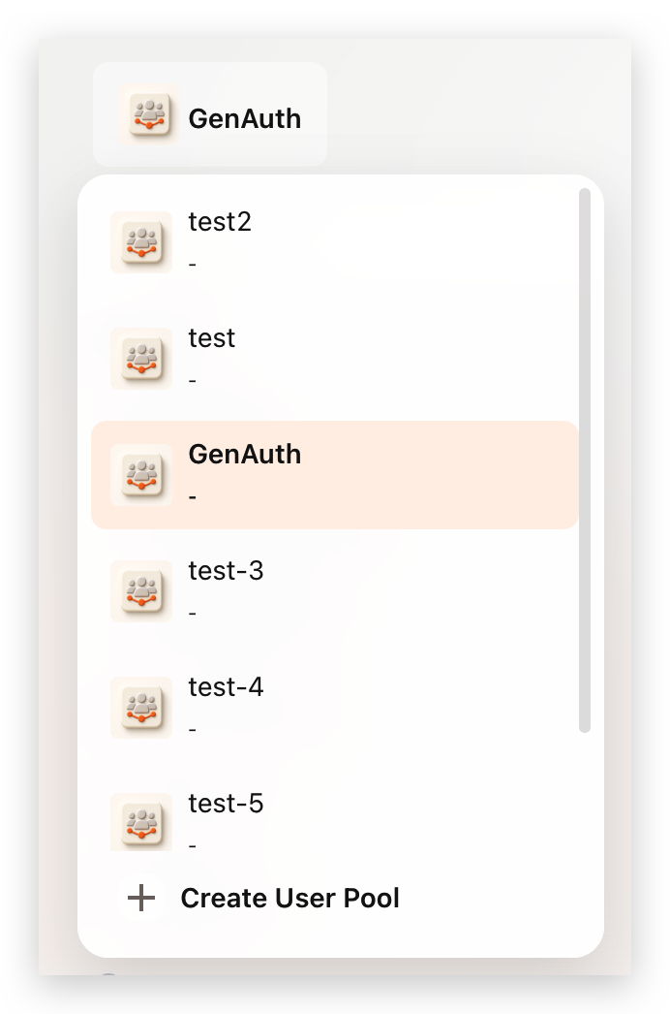Pick the test-5 user pool
Viewport: 670px width, 1014px height.
coord(335,818)
